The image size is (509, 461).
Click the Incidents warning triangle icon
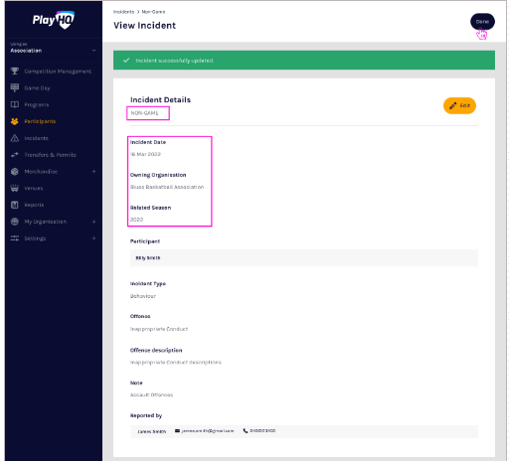pos(15,138)
